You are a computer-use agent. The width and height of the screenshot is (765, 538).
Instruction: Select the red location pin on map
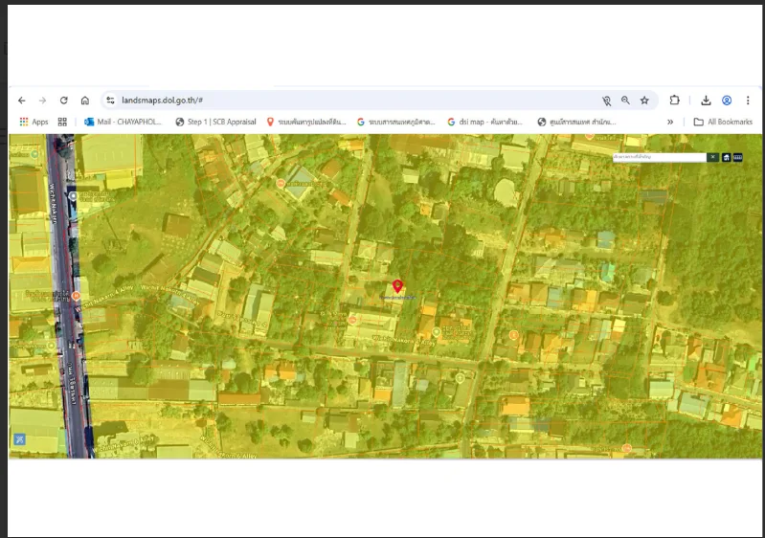[397, 286]
